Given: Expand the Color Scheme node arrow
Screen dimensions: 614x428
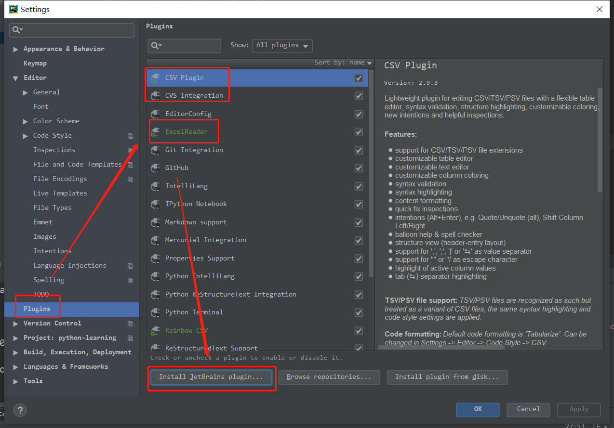Looking at the screenshot, I should [25, 121].
